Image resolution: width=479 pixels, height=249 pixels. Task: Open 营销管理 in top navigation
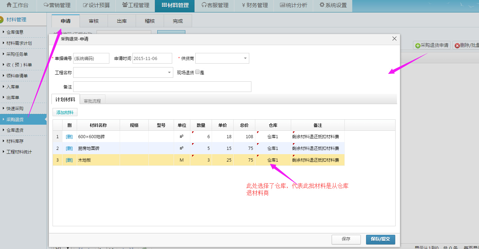(x=57, y=5)
